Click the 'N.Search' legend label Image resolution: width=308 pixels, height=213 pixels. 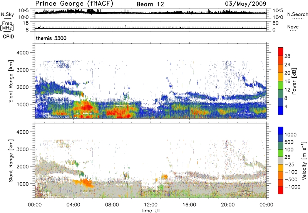pyautogui.click(x=297, y=14)
